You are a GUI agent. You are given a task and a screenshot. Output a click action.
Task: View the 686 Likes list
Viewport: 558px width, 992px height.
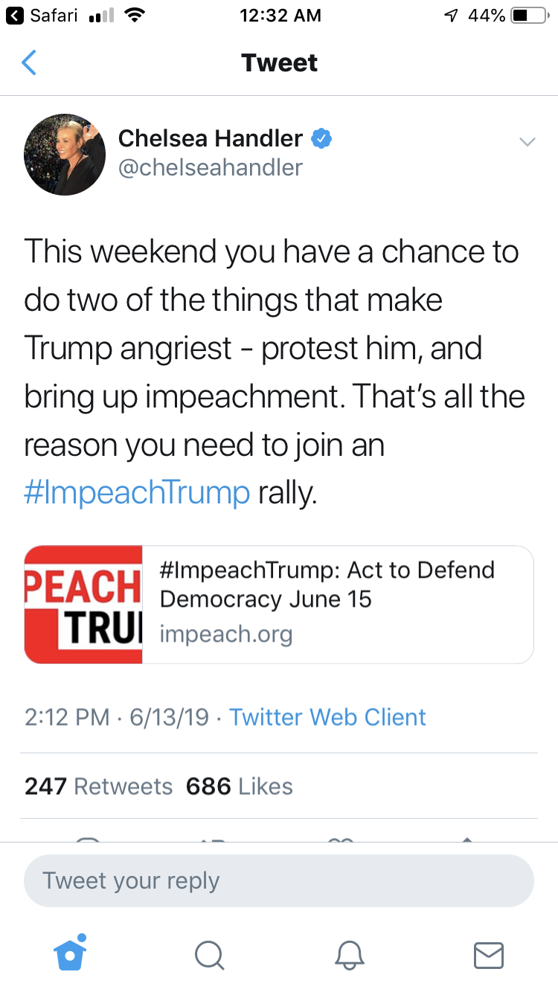coord(239,786)
